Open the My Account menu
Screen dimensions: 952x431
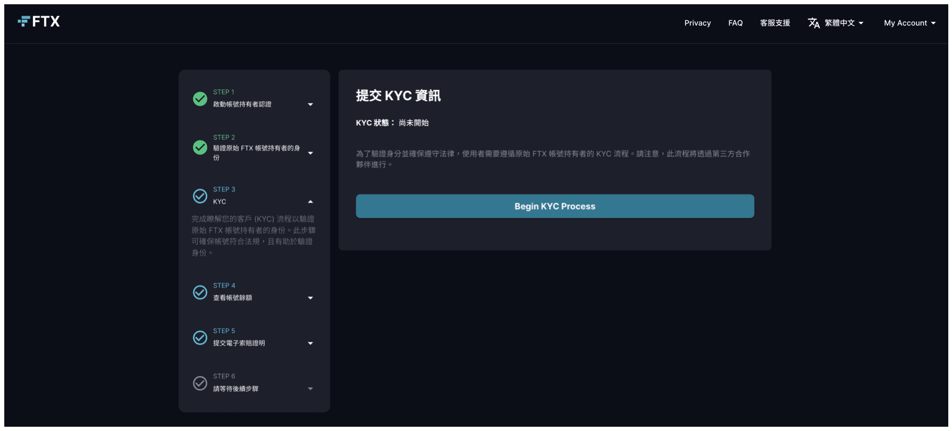909,23
